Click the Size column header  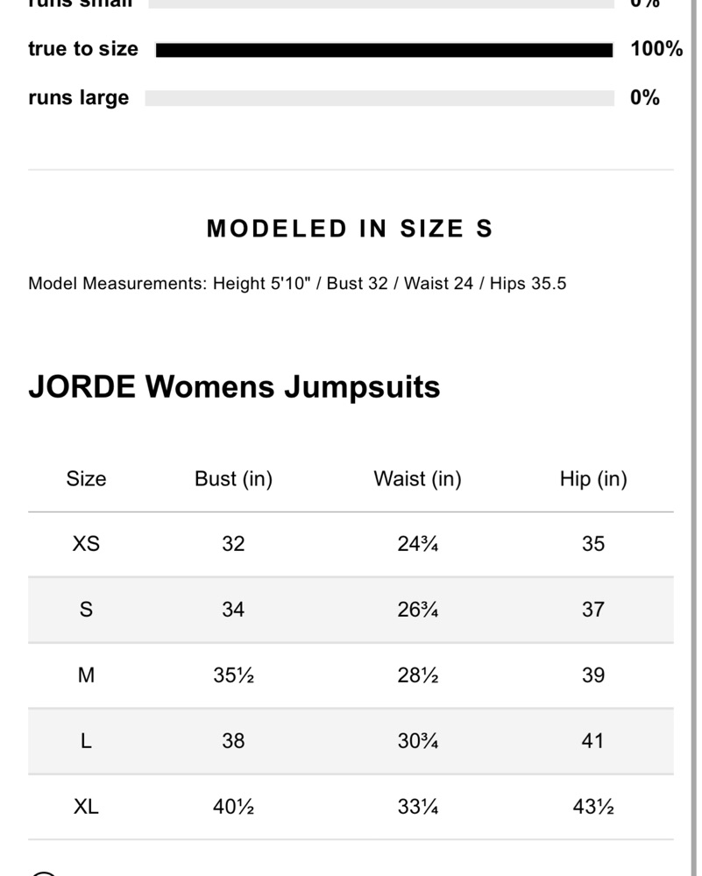86,479
